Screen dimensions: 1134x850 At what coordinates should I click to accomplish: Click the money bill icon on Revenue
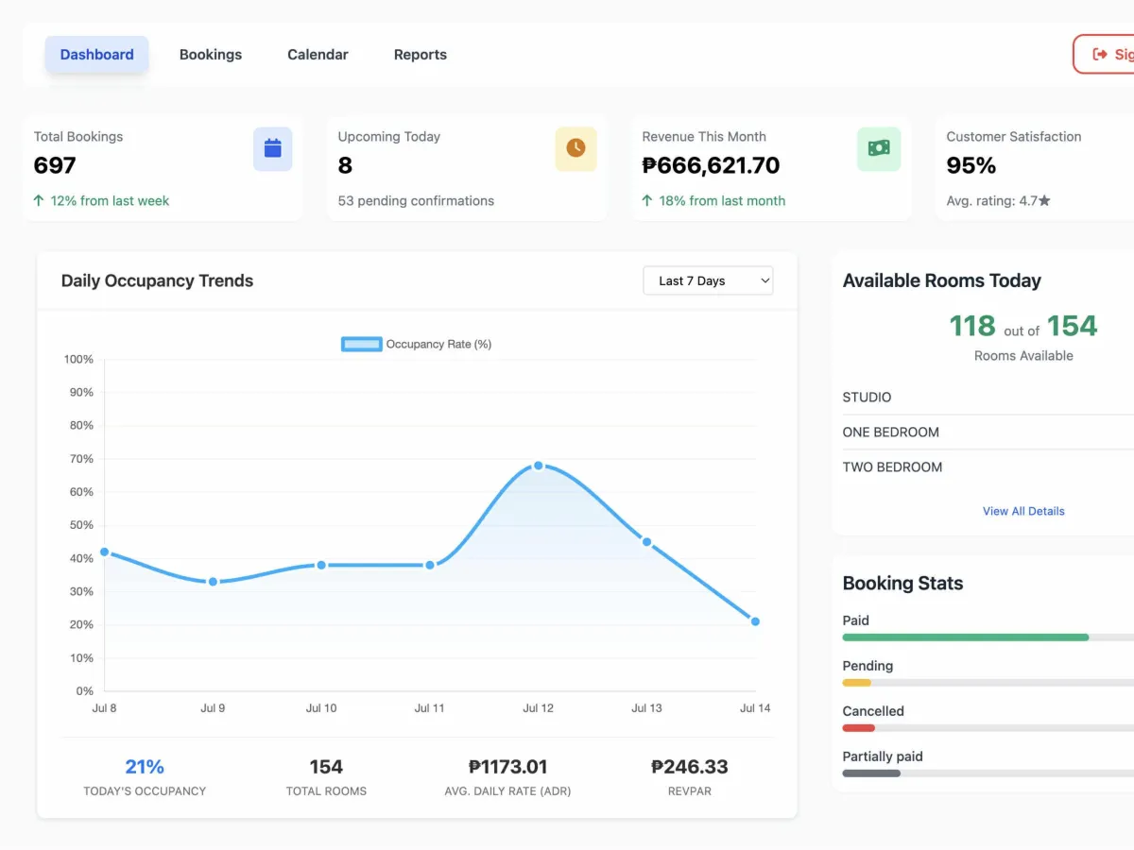click(879, 148)
